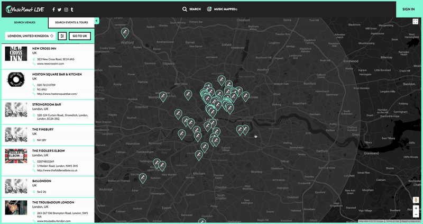Image resolution: width=423 pixels, height=224 pixels.
Task: Click Sign In
Action: click(x=408, y=9)
